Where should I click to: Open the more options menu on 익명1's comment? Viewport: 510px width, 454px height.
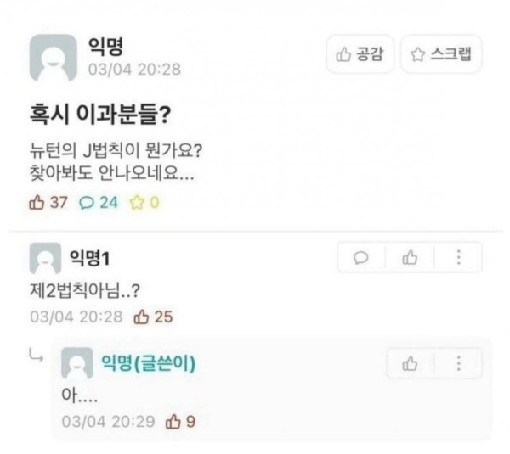click(459, 257)
